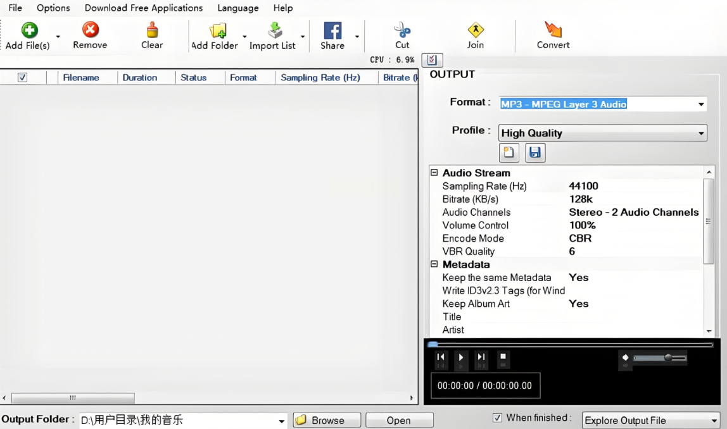Click the Clear brush icon
The image size is (727, 429).
point(152,30)
